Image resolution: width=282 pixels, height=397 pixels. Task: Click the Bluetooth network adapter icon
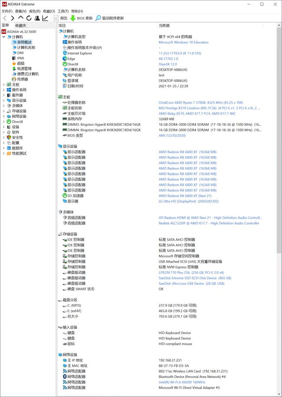(65, 377)
